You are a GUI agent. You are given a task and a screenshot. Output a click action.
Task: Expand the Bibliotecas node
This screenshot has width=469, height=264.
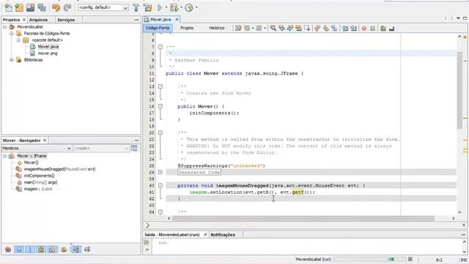tap(12, 59)
